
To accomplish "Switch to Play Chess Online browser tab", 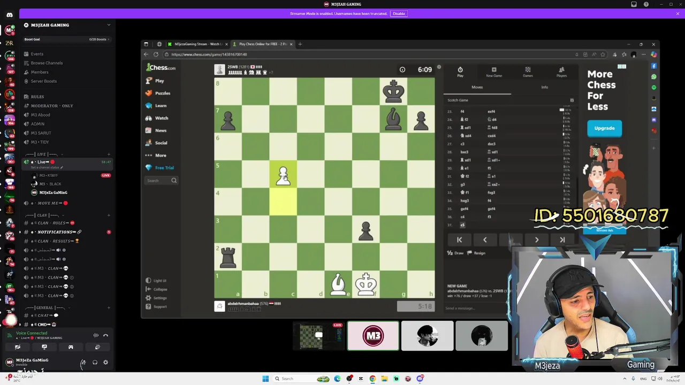I will (x=262, y=44).
